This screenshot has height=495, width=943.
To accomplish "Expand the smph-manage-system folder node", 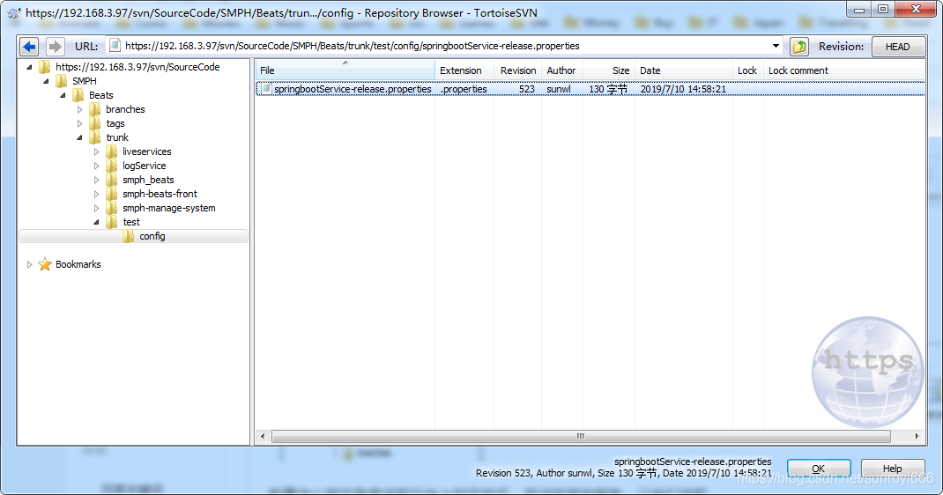I will (x=96, y=208).
